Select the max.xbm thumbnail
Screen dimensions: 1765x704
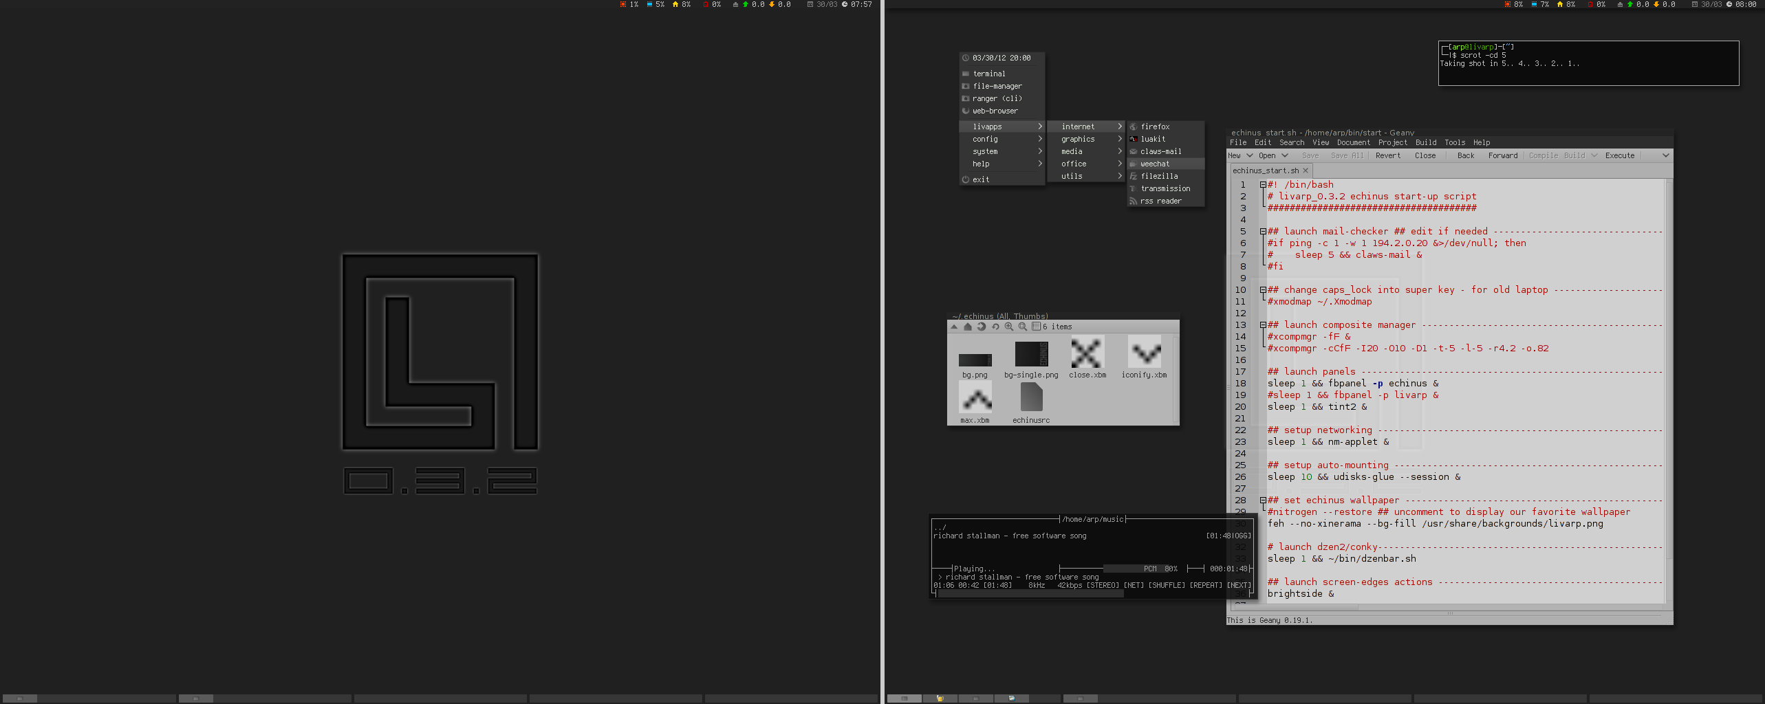[x=975, y=397]
